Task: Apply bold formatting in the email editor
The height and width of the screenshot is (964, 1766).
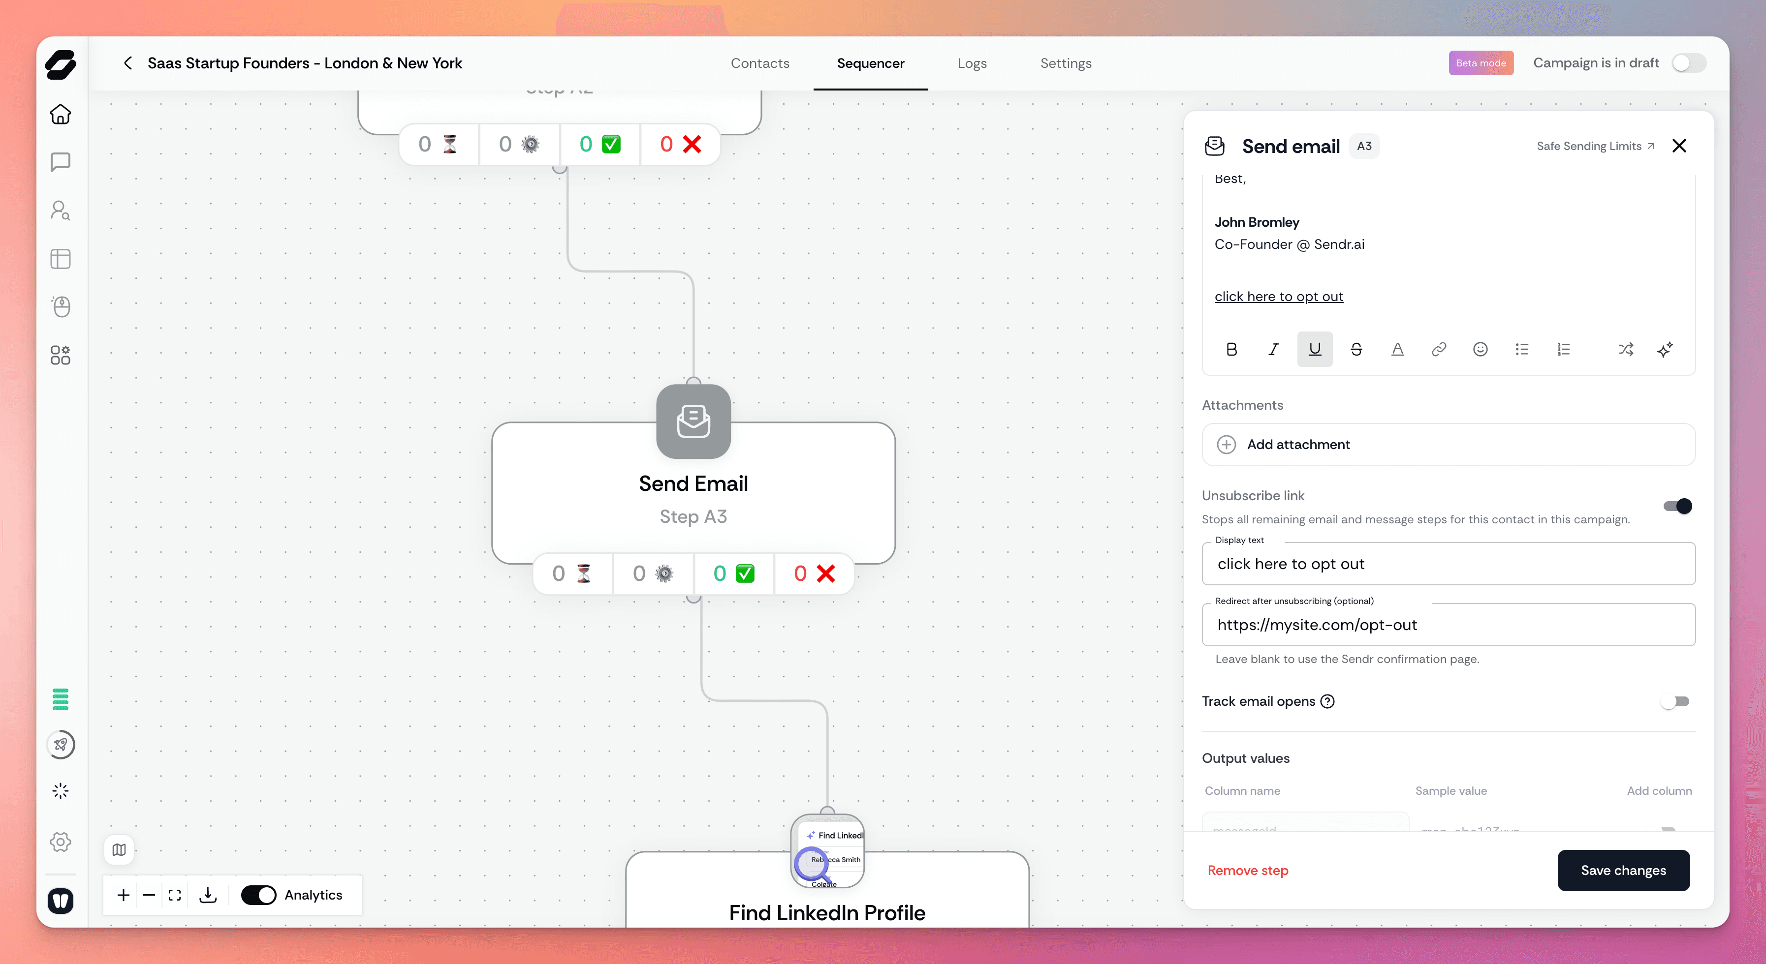Action: 1232,349
